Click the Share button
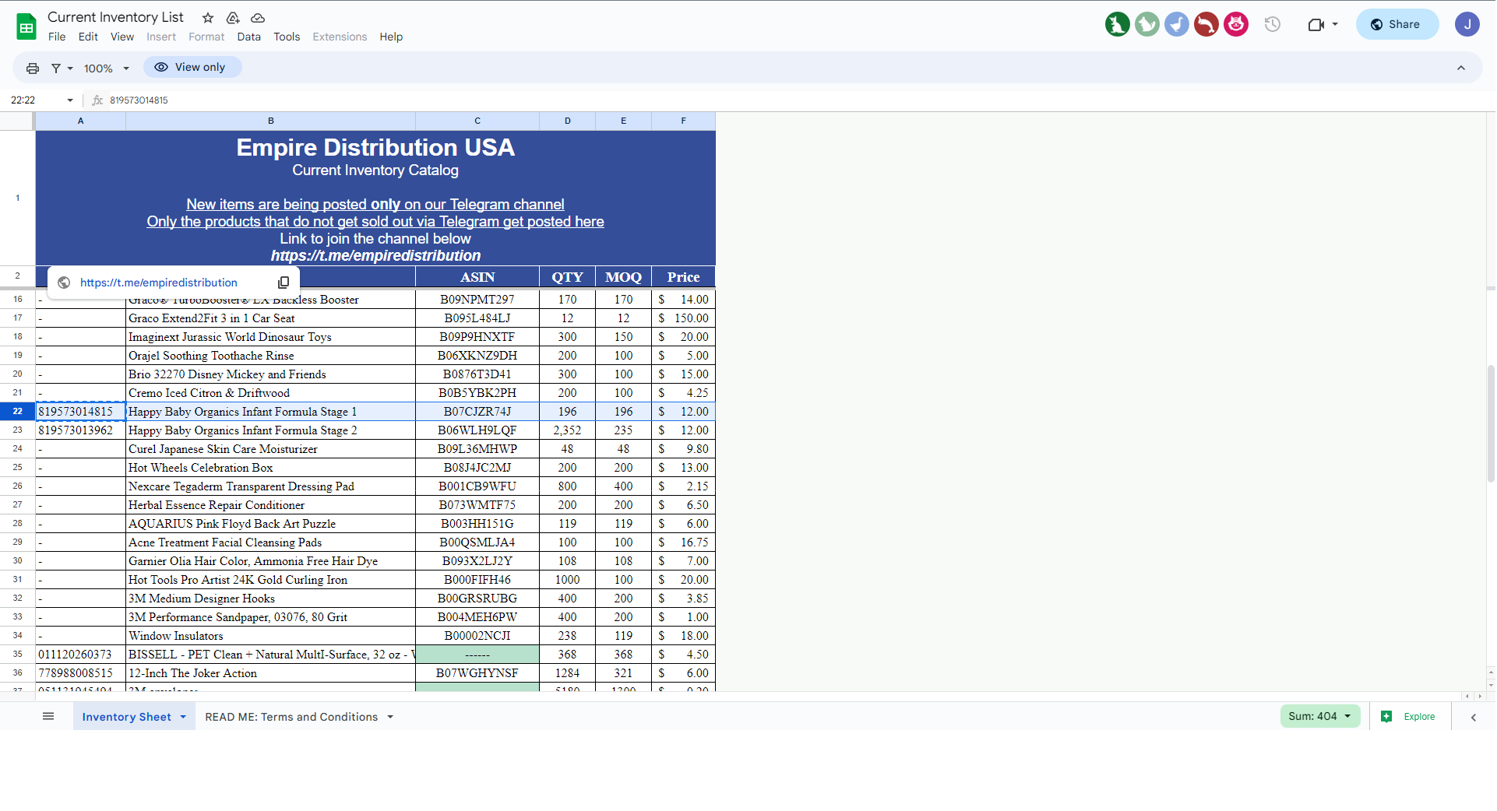The width and height of the screenshot is (1497, 811). tap(1397, 24)
